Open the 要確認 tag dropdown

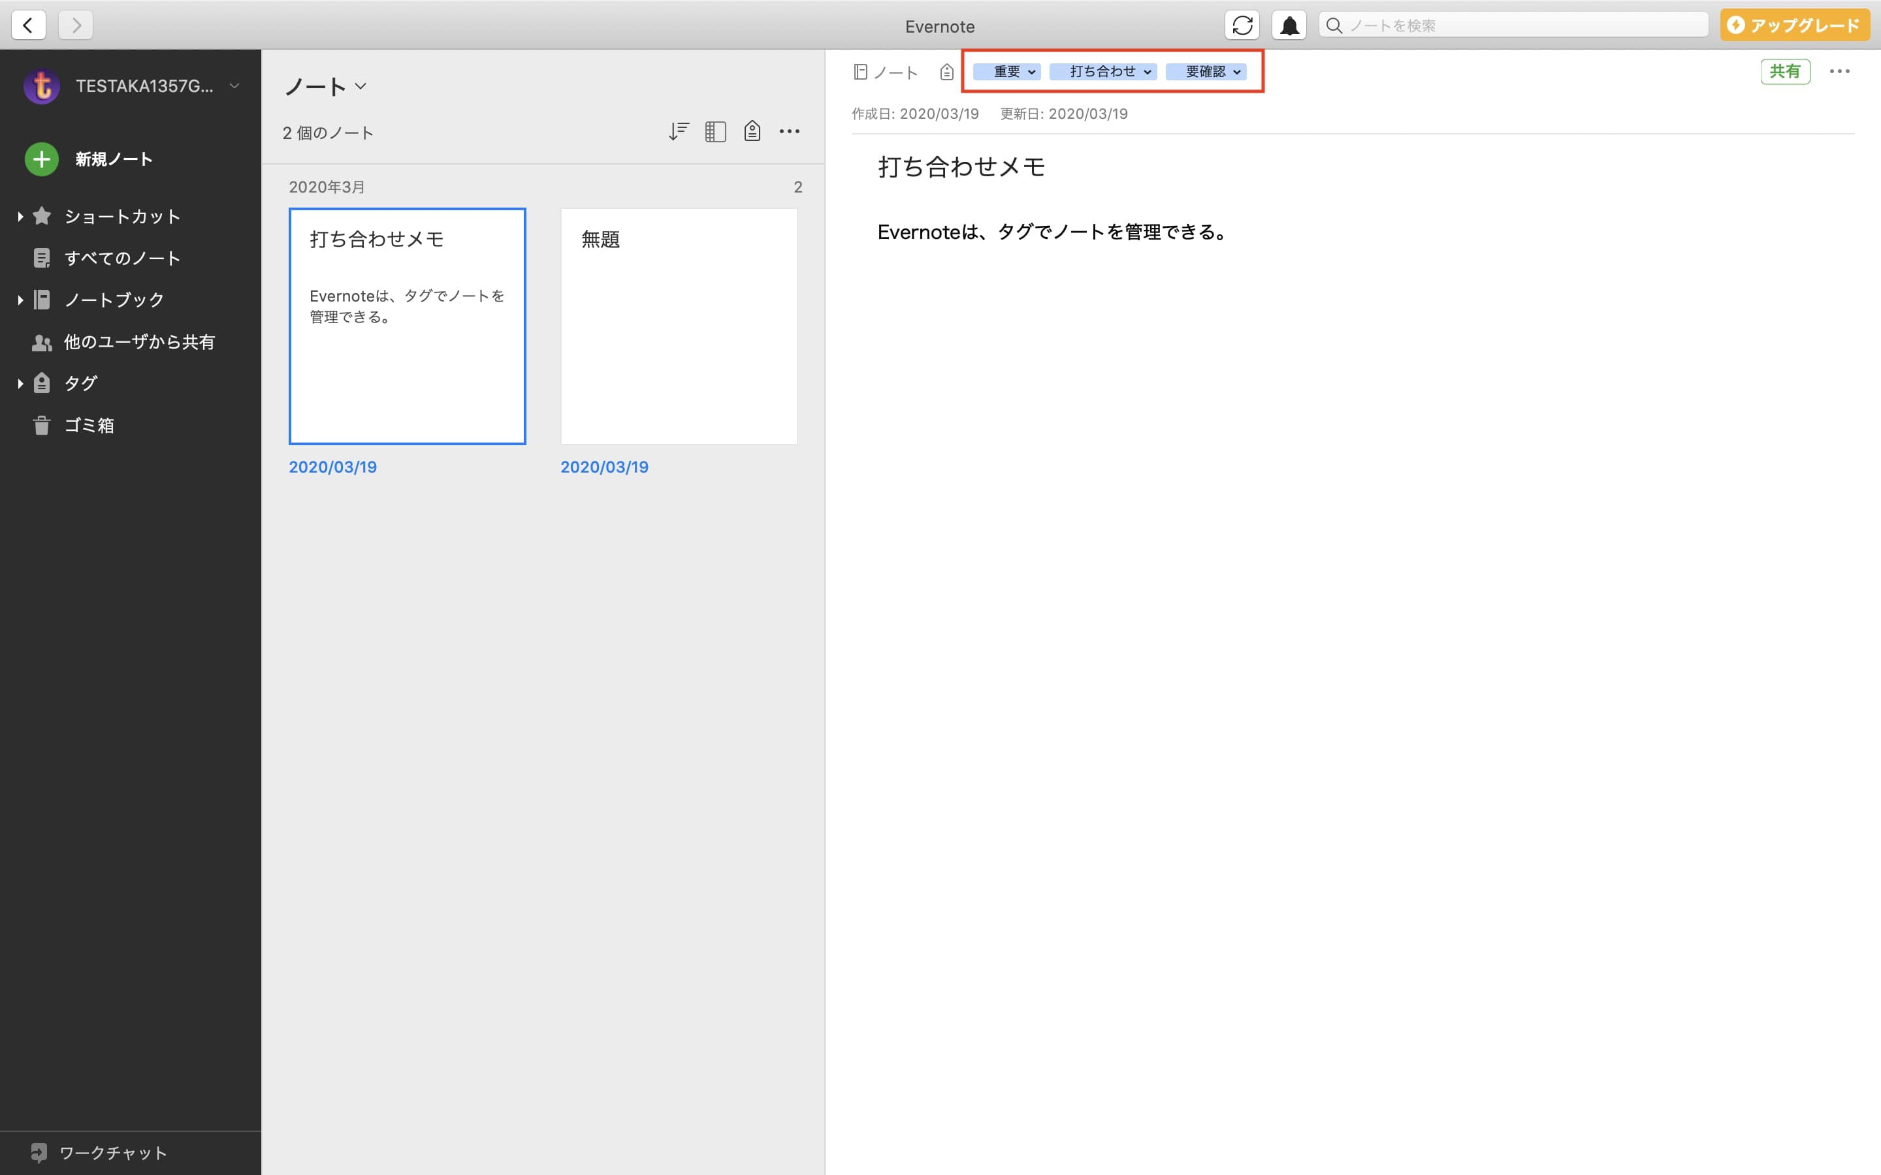point(1206,72)
